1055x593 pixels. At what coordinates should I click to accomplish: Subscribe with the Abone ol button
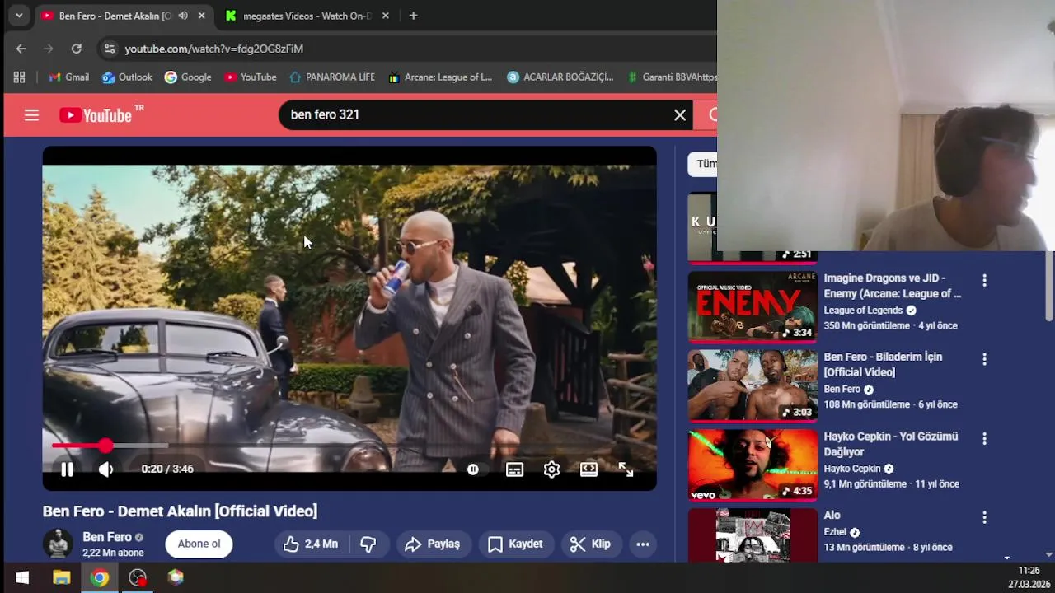[199, 544]
